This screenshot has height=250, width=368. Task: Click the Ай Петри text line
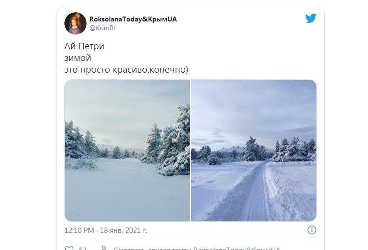(84, 46)
